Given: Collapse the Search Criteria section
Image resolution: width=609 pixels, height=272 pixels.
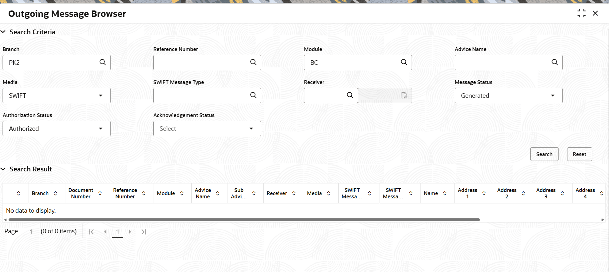Looking at the screenshot, I should pyautogui.click(x=3, y=32).
